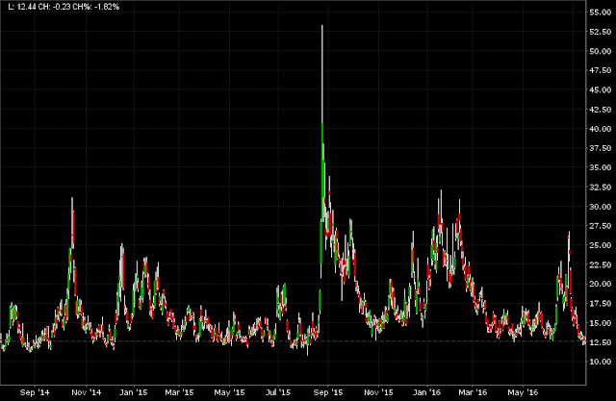This screenshot has width=616, height=401.
Task: Click the Jan '15 date label
Action: pos(133,392)
